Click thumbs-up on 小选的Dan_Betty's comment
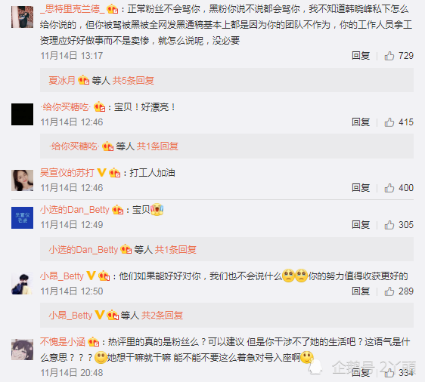The image size is (425, 382). click(389, 225)
